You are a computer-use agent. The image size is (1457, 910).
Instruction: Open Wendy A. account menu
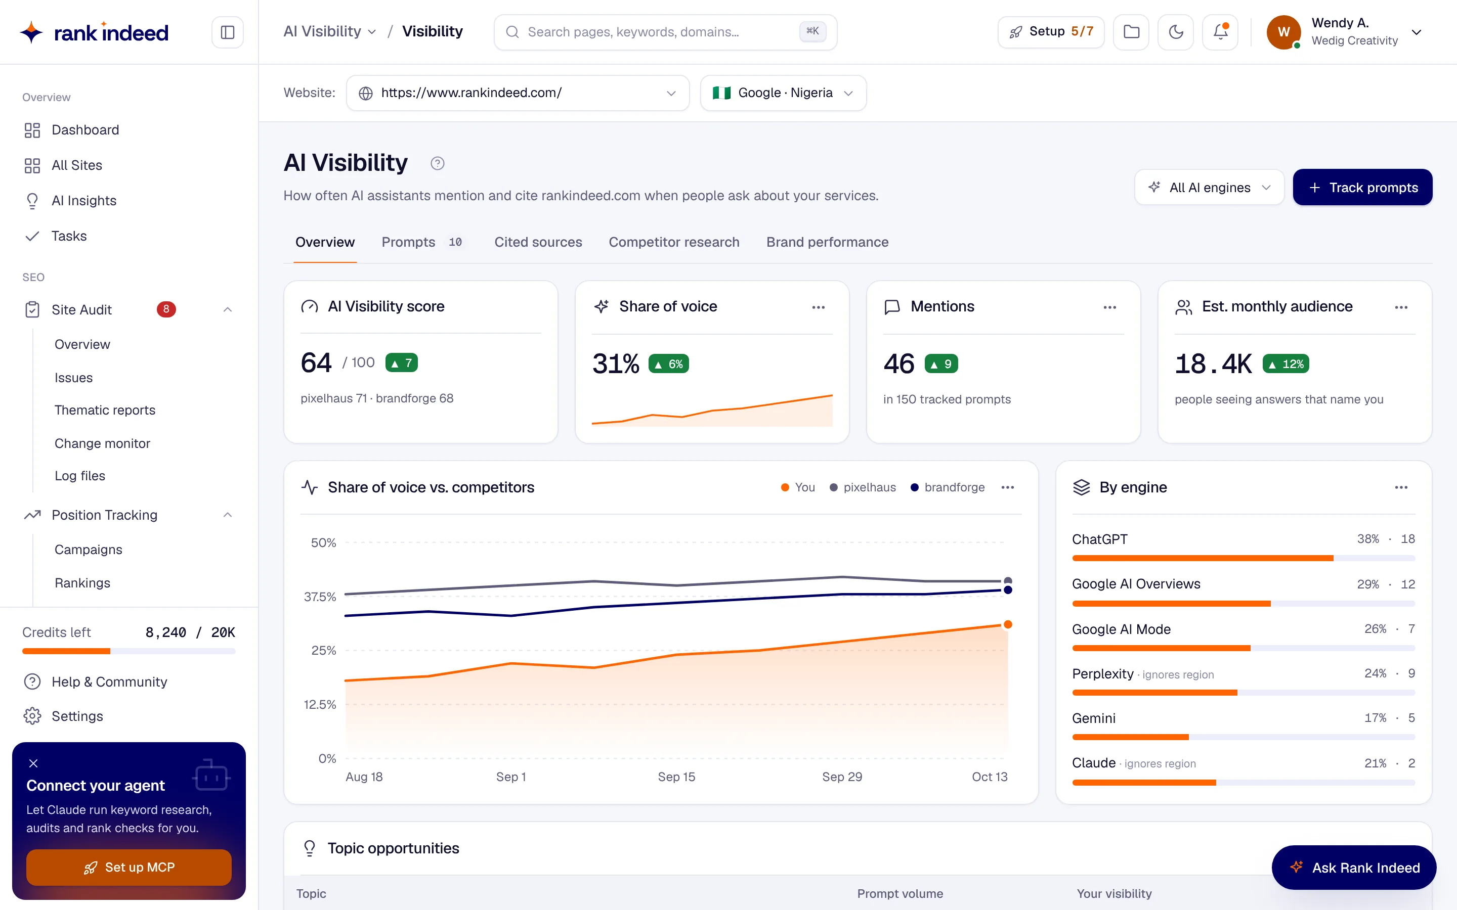click(1345, 32)
